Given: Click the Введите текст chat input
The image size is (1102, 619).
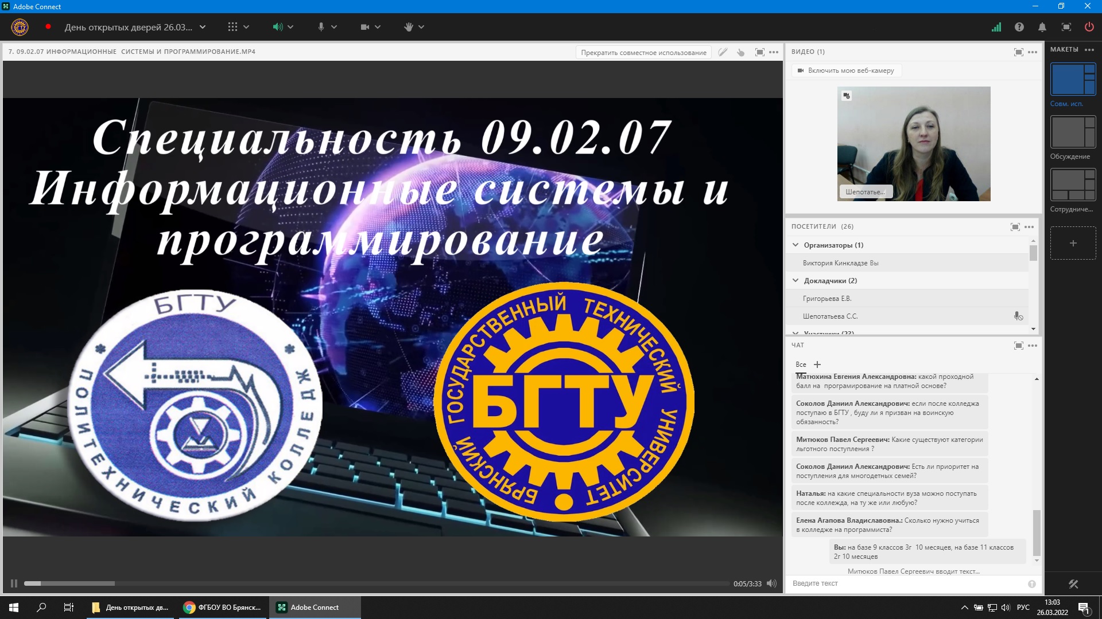Looking at the screenshot, I should (x=907, y=583).
